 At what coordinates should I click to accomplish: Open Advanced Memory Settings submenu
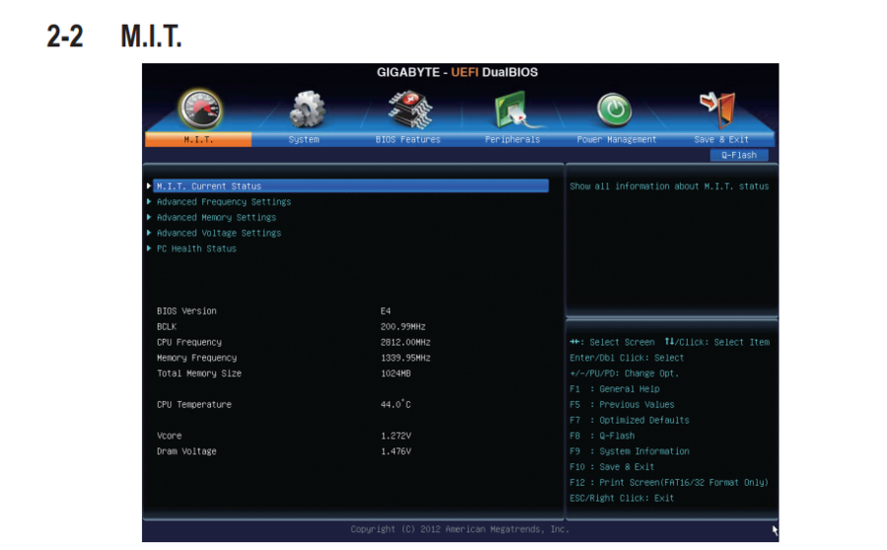click(x=216, y=217)
